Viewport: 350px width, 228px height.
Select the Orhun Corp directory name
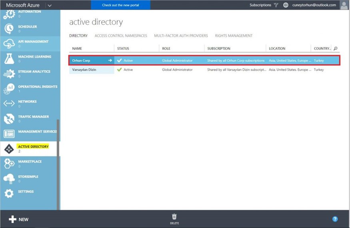[81, 60]
